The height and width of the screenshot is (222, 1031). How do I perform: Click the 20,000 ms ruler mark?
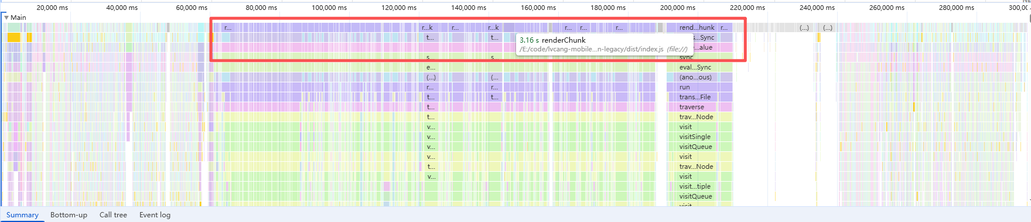pyautogui.click(x=52, y=8)
